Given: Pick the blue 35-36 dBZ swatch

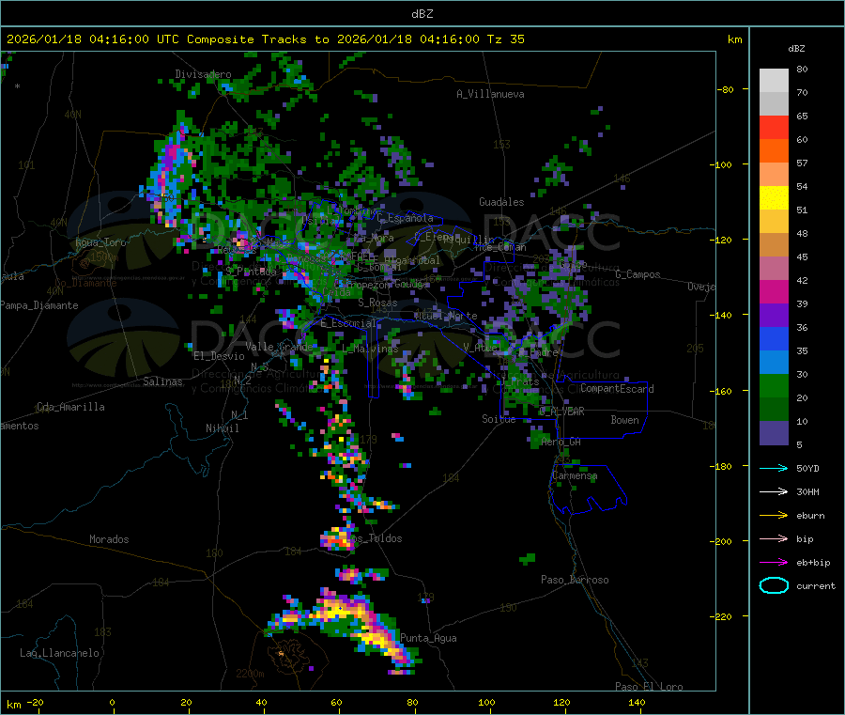Looking at the screenshot, I should tap(774, 338).
